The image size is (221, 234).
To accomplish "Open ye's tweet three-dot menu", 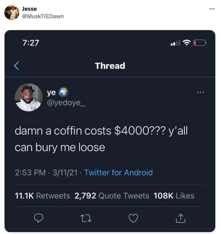I will pyautogui.click(x=200, y=92).
